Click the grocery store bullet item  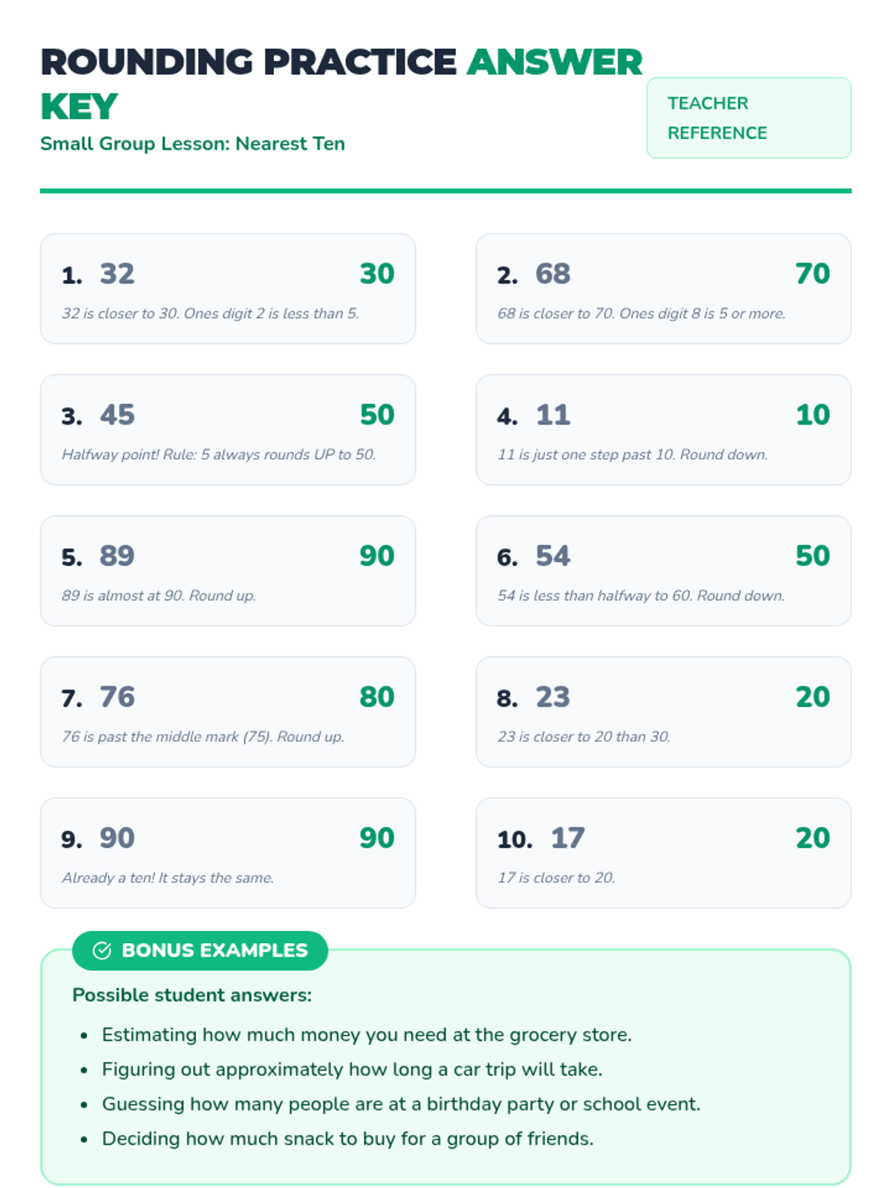coord(366,1034)
